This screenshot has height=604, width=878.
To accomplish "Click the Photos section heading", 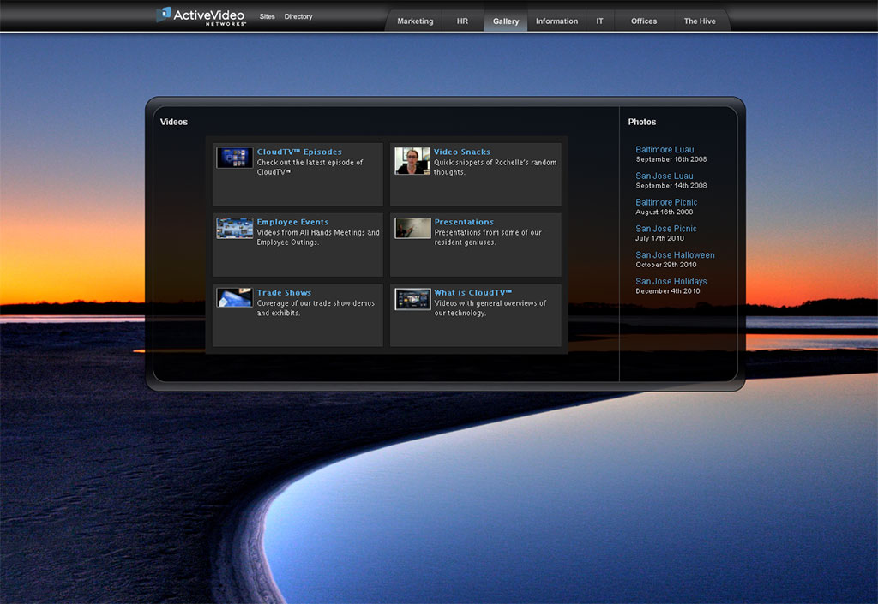I will click(641, 122).
